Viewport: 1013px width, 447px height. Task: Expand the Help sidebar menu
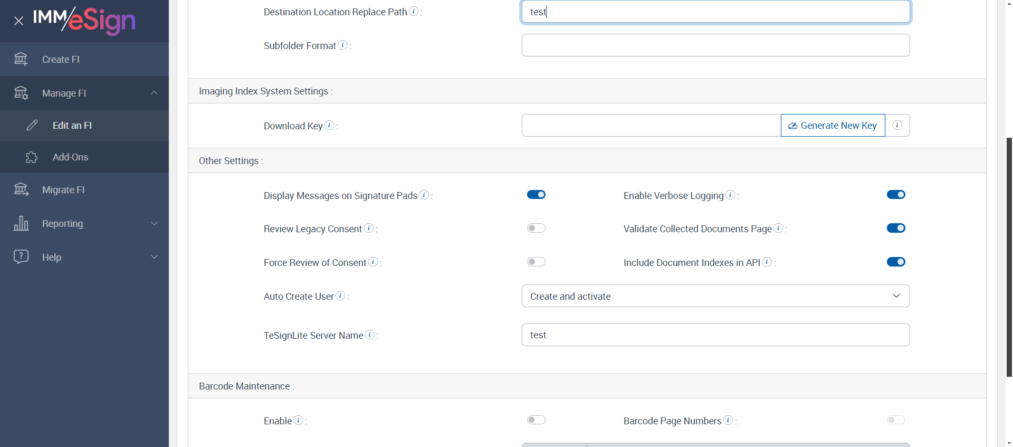point(84,258)
